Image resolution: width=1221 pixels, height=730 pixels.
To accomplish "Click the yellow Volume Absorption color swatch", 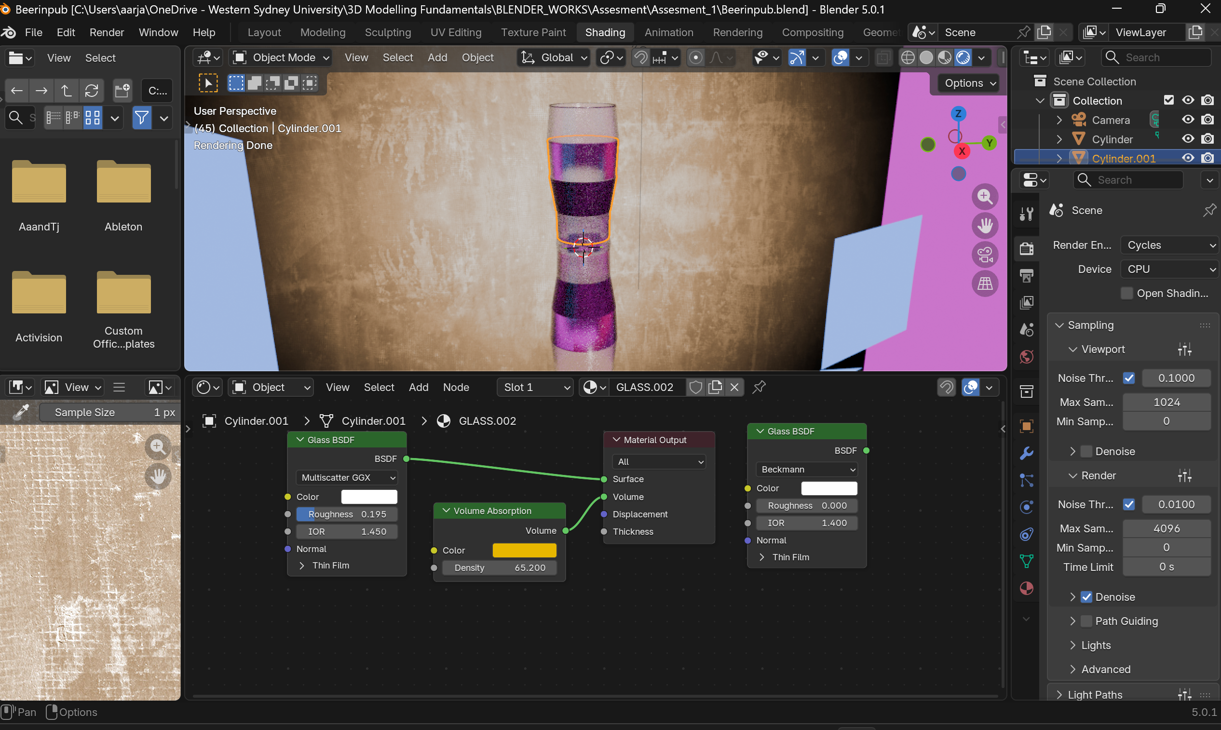I will click(524, 551).
